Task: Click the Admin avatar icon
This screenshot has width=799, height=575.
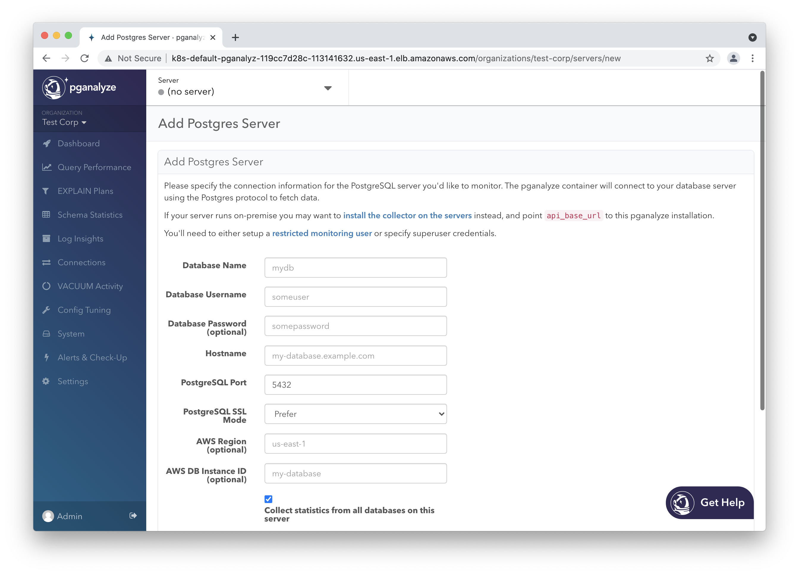Action: tap(48, 516)
